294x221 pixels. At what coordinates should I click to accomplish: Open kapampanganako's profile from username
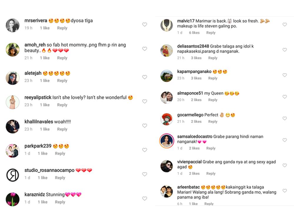coord(194,72)
